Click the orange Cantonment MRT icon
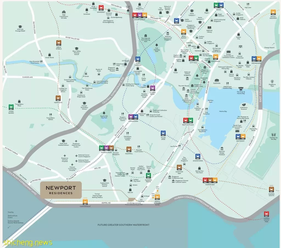 click(x=85, y=202)
